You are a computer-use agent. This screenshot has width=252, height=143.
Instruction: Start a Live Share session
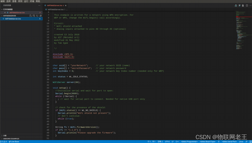point(14,142)
